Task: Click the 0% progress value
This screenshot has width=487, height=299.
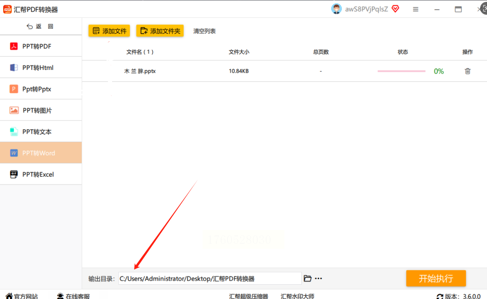Action: point(439,71)
